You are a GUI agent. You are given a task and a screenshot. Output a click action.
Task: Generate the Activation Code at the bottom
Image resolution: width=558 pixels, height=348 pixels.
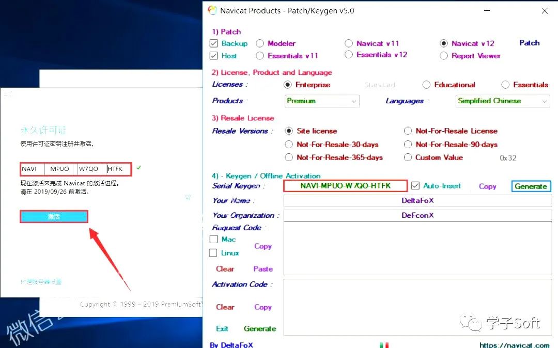pyautogui.click(x=260, y=329)
